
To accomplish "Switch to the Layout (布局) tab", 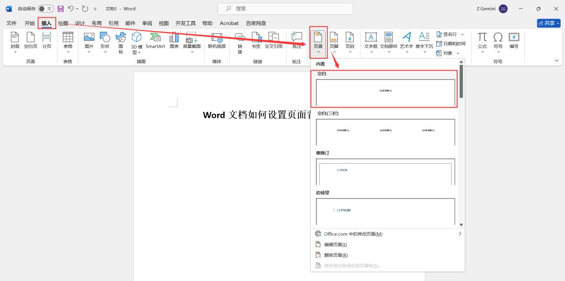I will coord(97,23).
